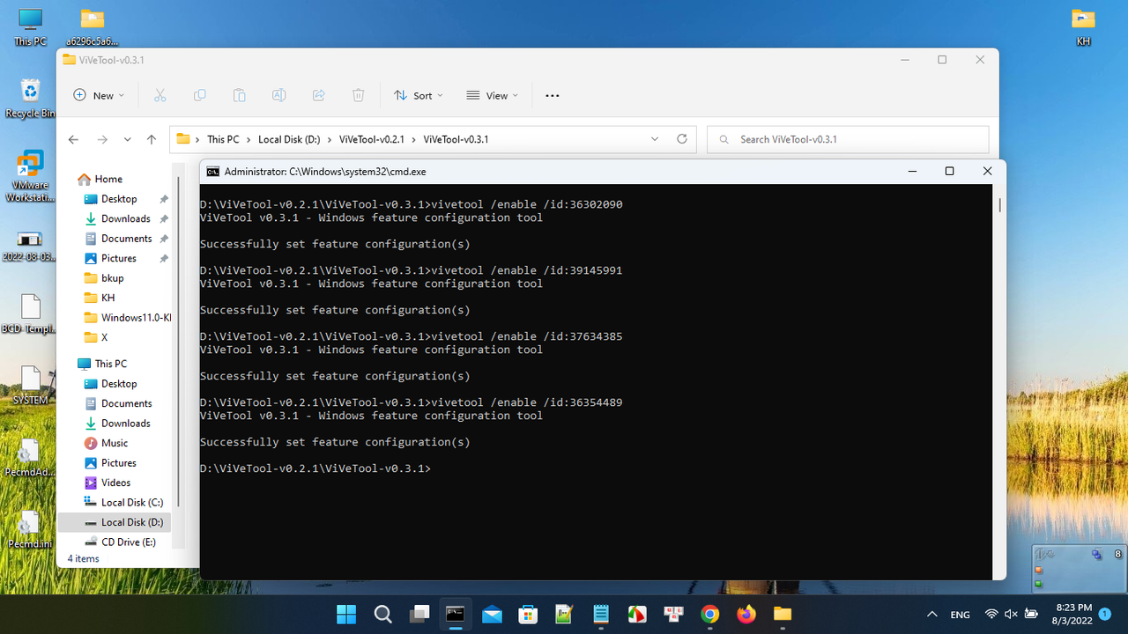Go back with the Back arrow in Explorer
Viewport: 1128px width, 634px height.
click(x=73, y=139)
